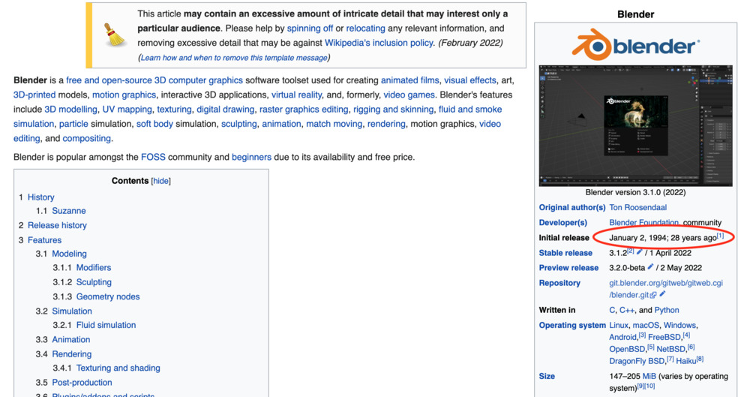Open the footnote [1] after Initial release date

click(x=720, y=236)
